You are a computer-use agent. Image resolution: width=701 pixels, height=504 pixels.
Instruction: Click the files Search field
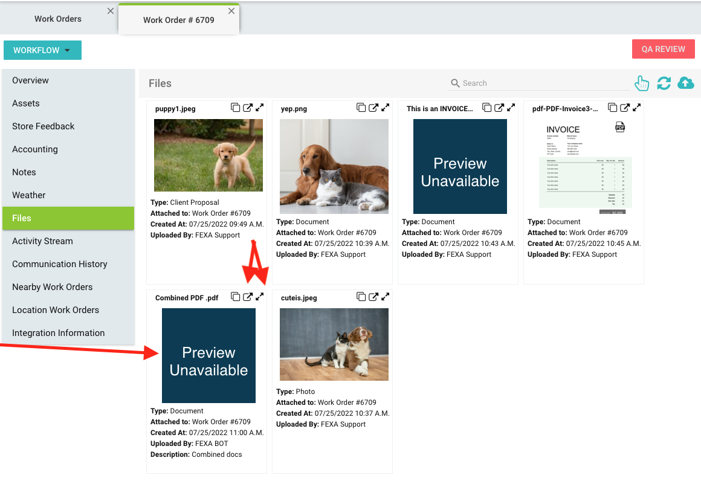tap(538, 83)
